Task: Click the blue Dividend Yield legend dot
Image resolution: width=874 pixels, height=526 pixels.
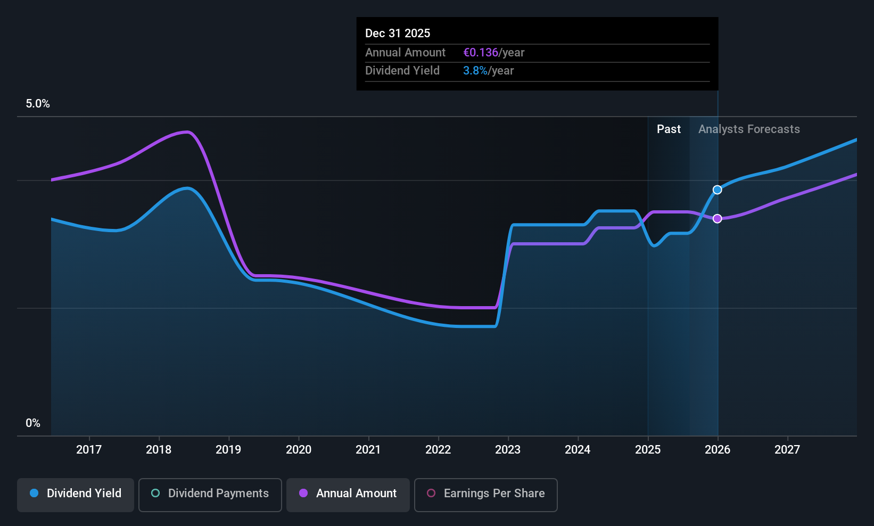Action: (x=34, y=493)
